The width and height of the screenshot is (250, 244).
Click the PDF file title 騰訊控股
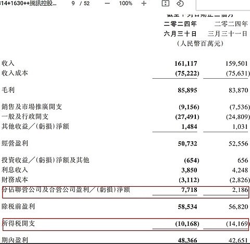28,3
